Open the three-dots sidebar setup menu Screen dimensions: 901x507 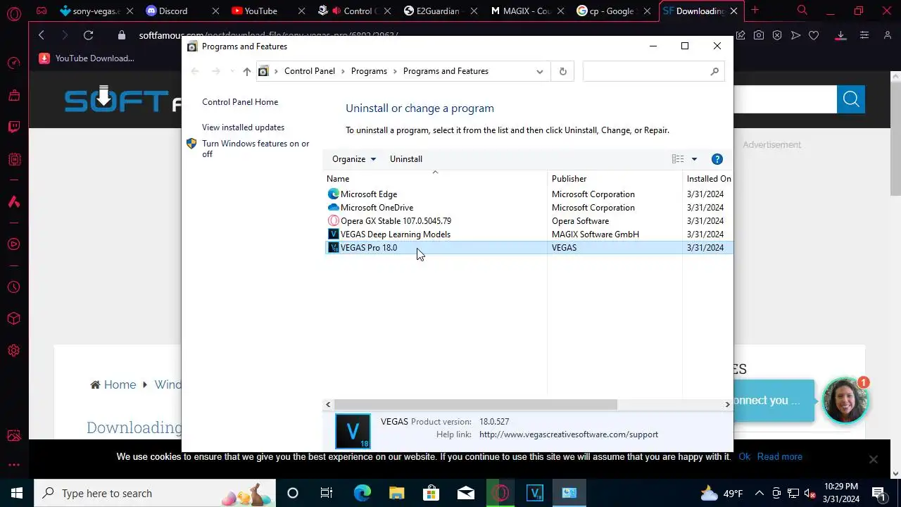(14, 465)
